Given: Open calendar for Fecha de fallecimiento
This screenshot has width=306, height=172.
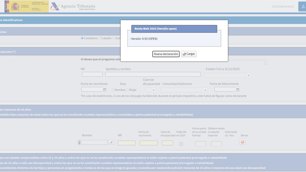Looking at the screenshot, I should (x=238, y=89).
